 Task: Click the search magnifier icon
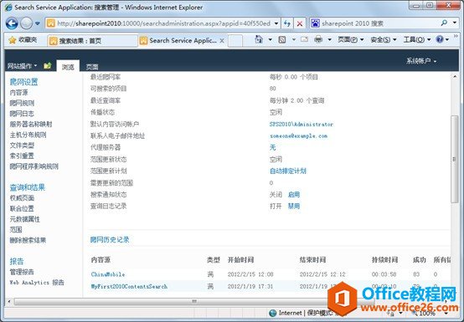pyautogui.click(x=444, y=23)
